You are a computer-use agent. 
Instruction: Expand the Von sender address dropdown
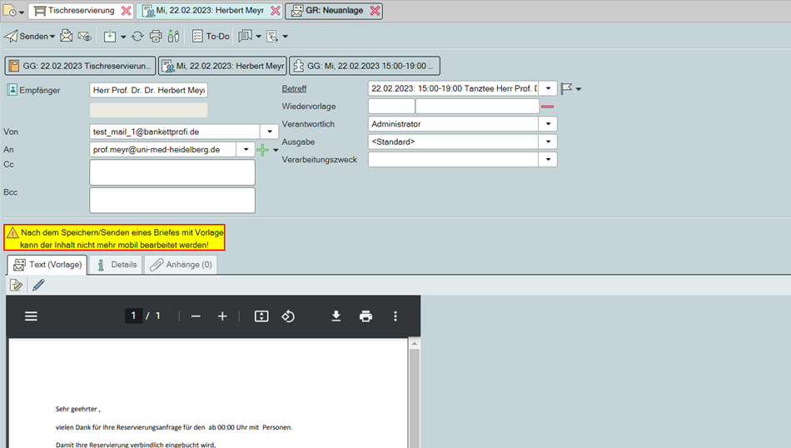pos(269,132)
